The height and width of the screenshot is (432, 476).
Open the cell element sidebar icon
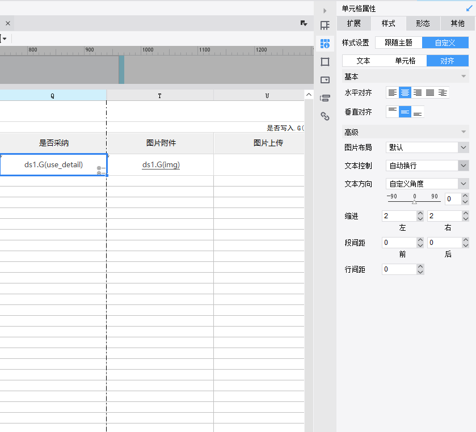pos(325,26)
